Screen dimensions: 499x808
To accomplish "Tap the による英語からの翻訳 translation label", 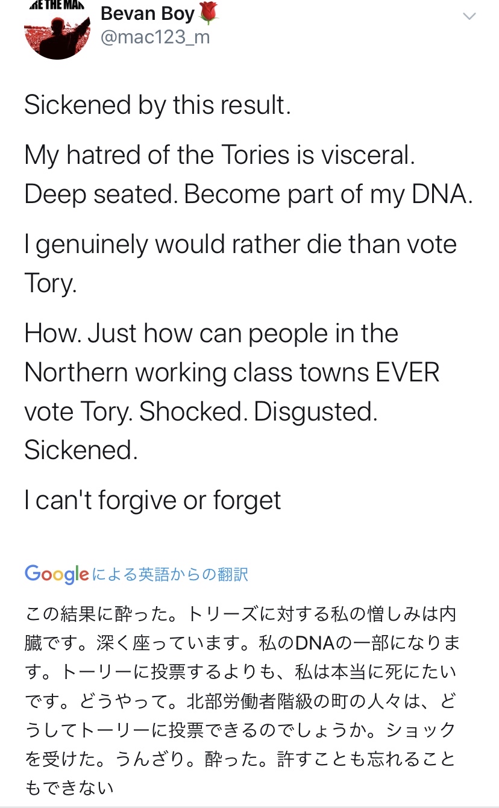I will pyautogui.click(x=170, y=574).
